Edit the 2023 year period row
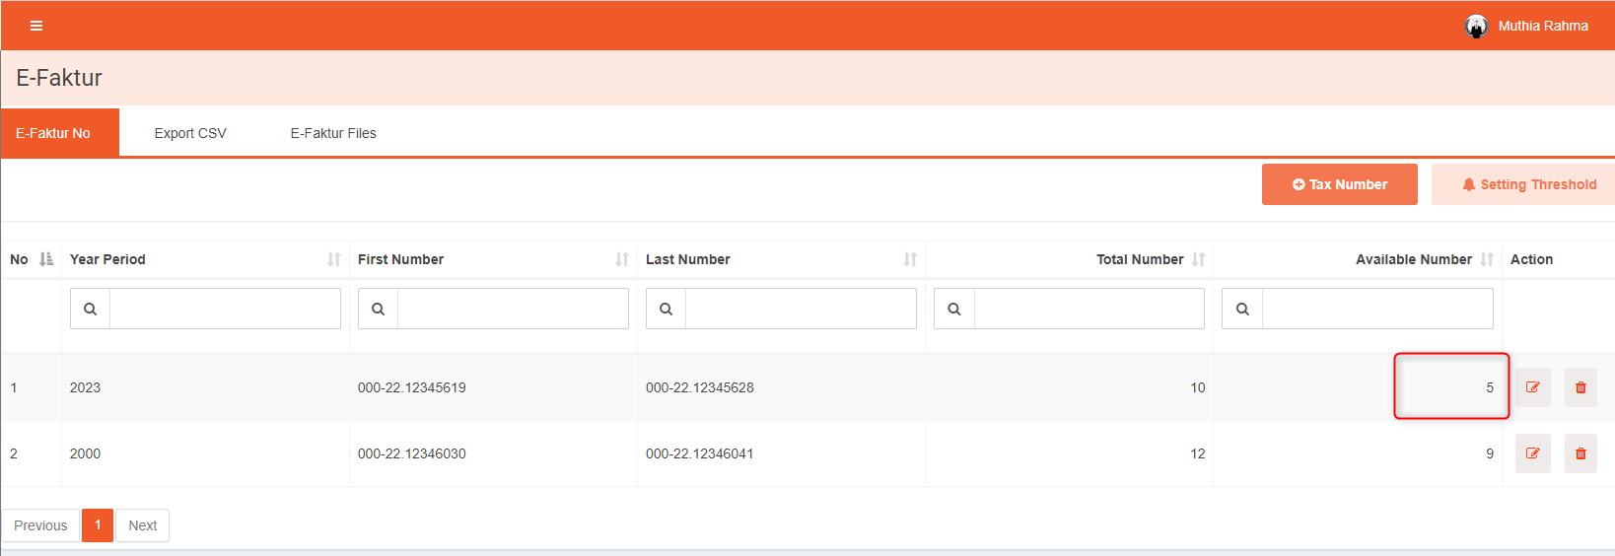This screenshot has width=1615, height=556. (1532, 387)
